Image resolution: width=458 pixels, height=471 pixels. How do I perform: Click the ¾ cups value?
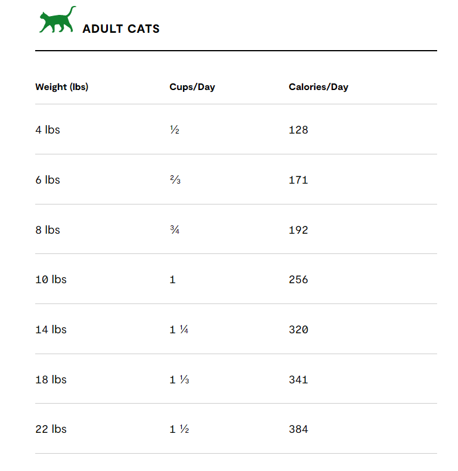click(175, 230)
